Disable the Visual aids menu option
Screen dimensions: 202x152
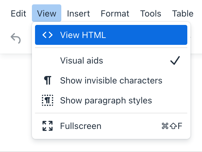point(82,60)
